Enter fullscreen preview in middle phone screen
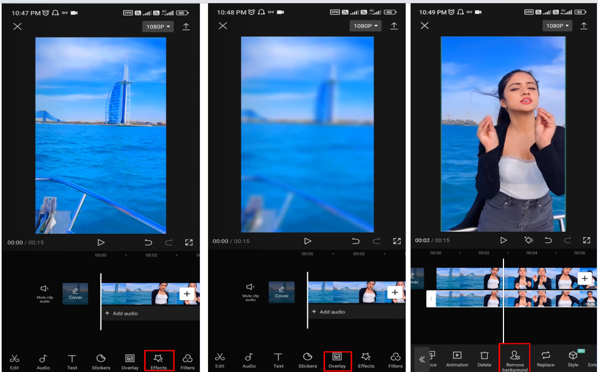The width and height of the screenshot is (598, 372). pos(397,241)
